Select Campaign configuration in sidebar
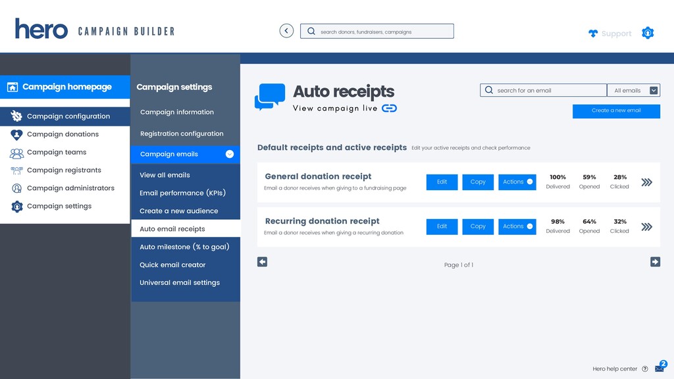The width and height of the screenshot is (674, 379). [x=65, y=116]
